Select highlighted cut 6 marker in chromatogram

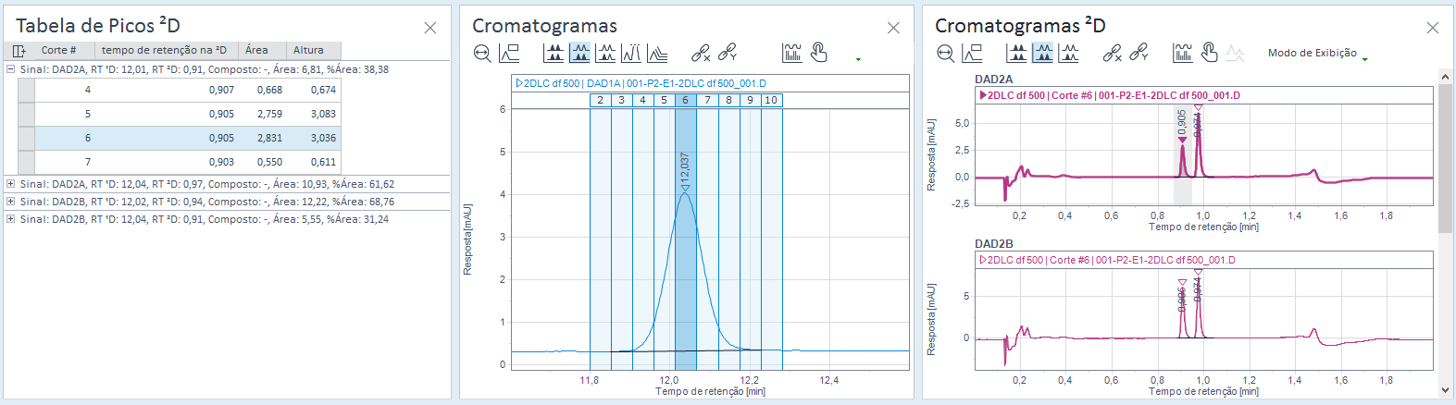tap(685, 100)
